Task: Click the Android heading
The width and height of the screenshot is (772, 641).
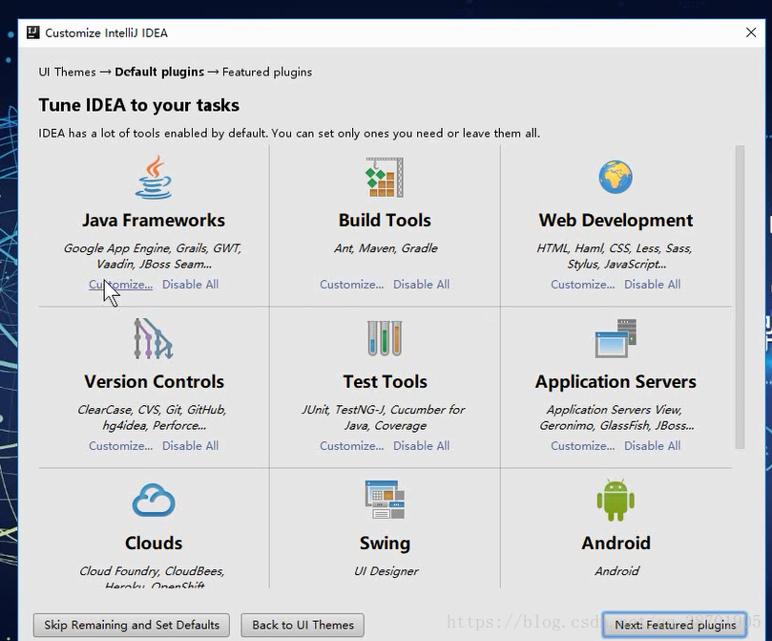Action: click(616, 543)
